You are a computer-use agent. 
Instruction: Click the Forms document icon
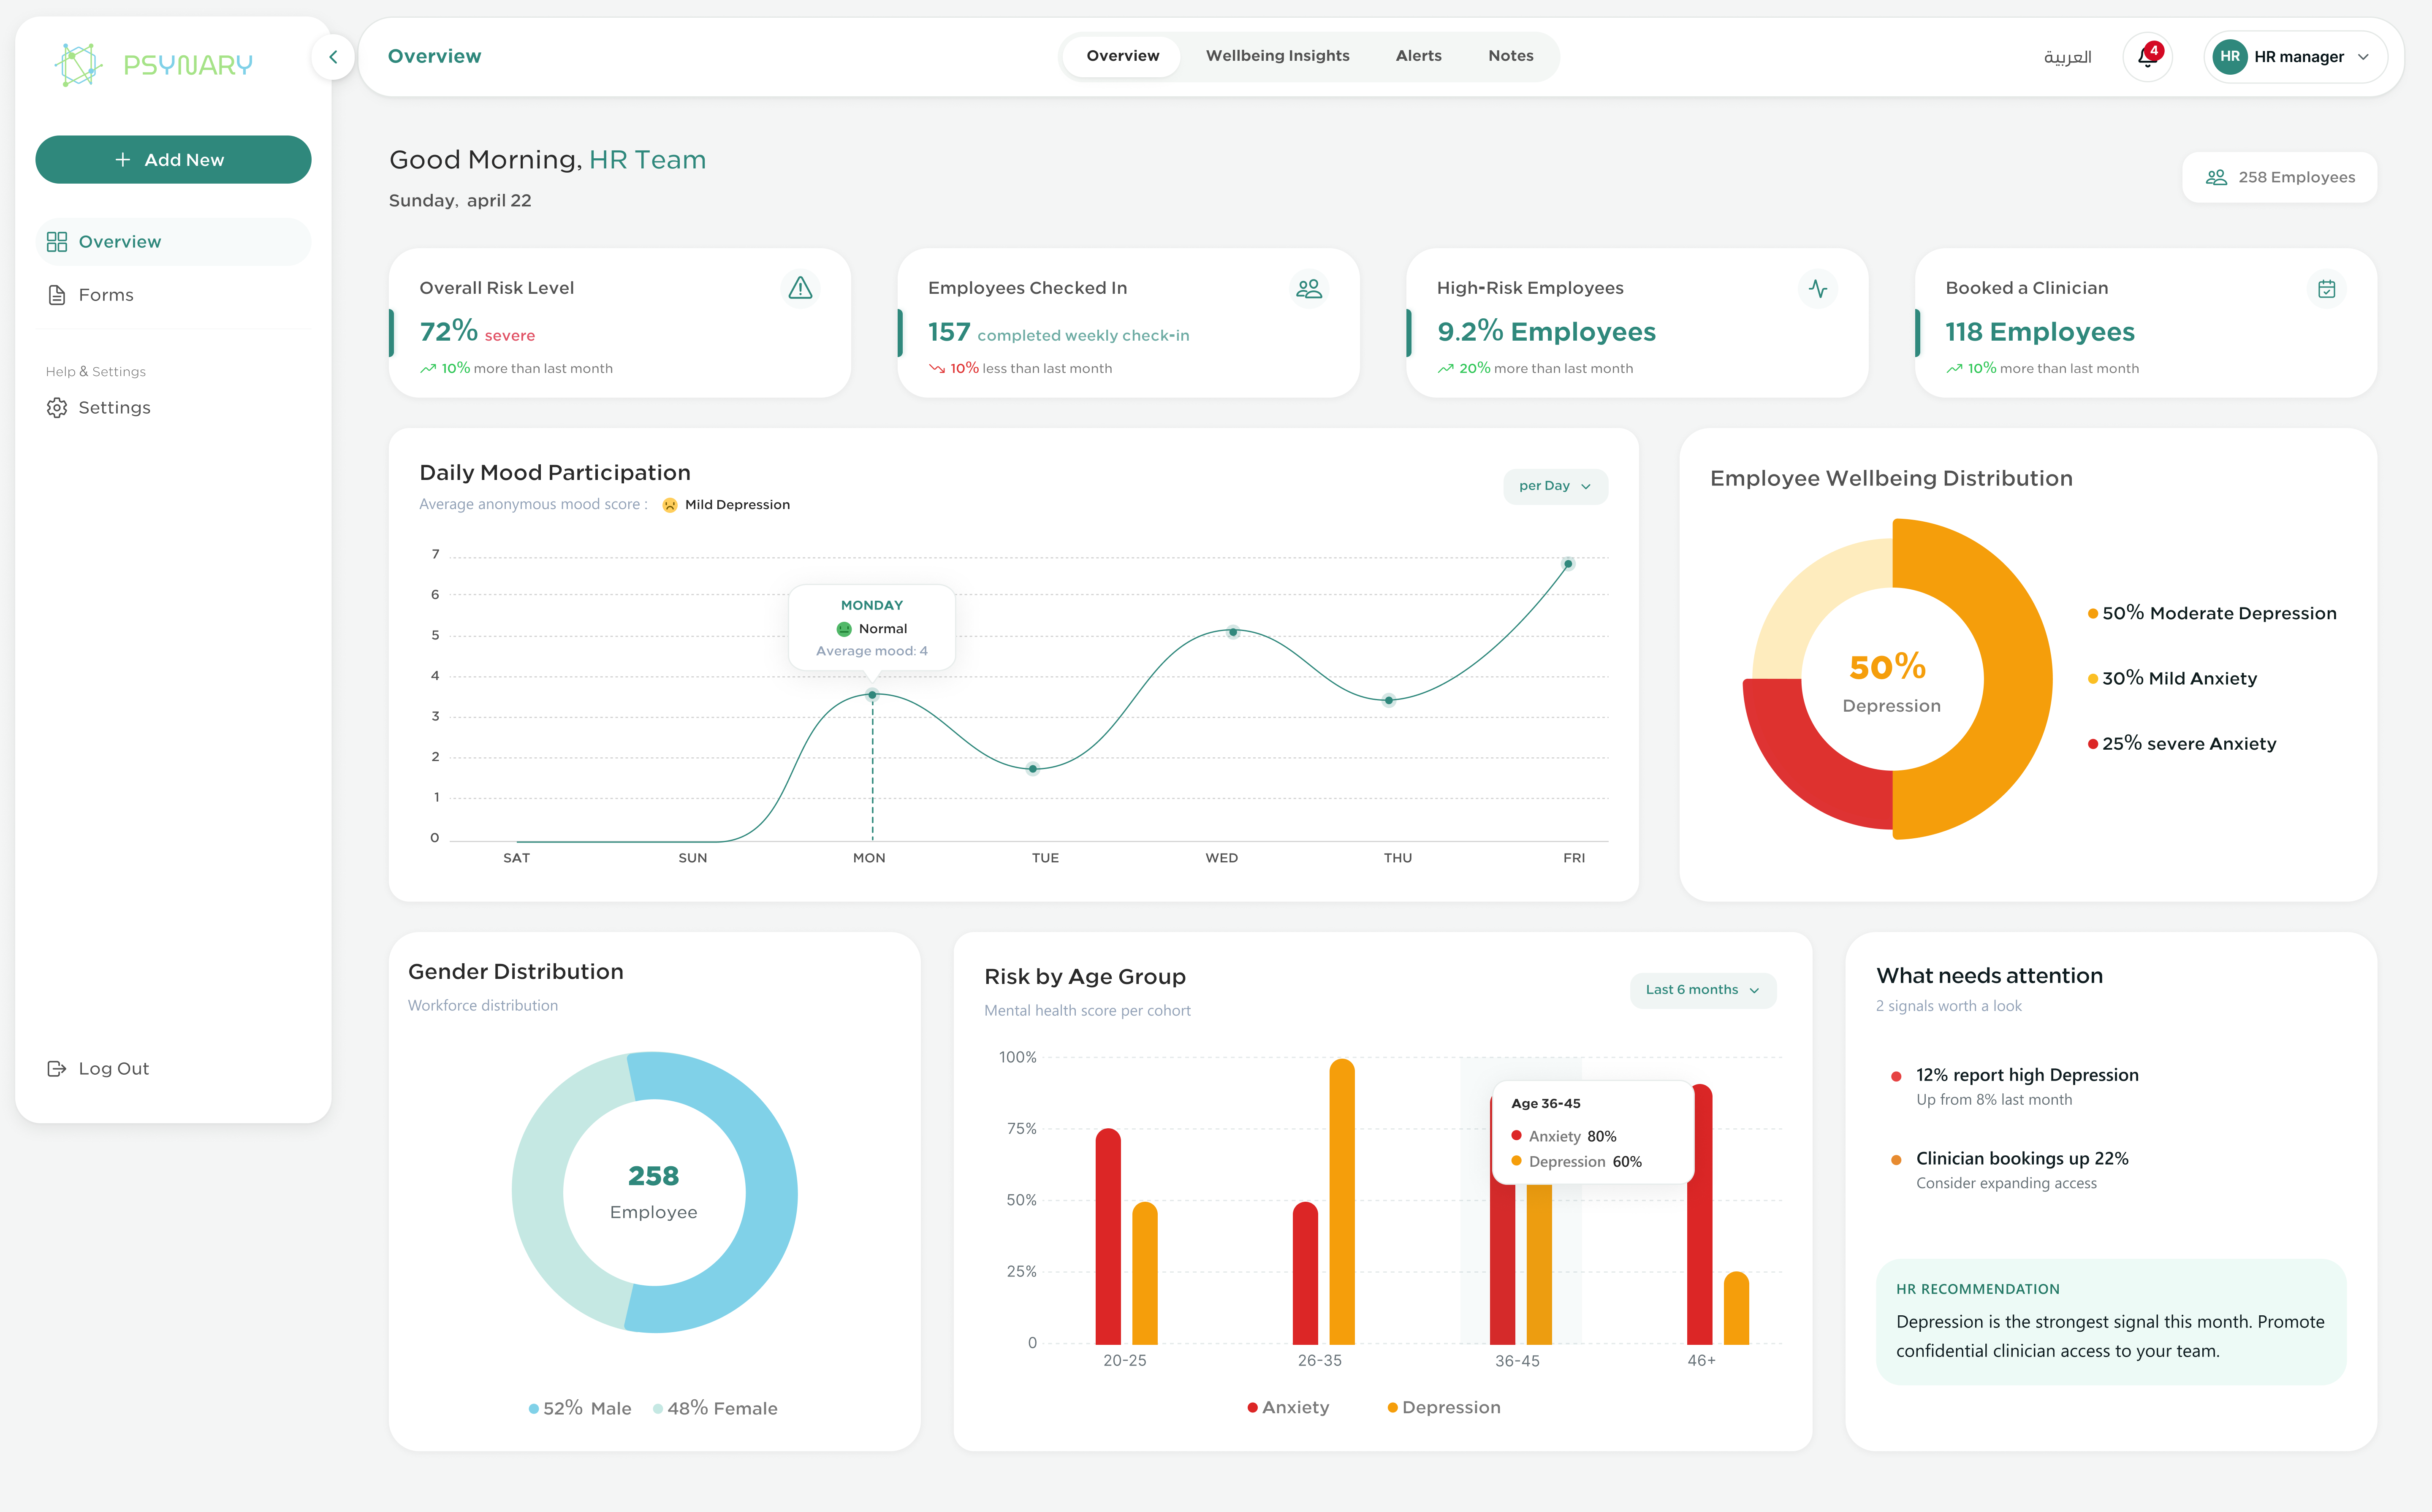coord(57,295)
